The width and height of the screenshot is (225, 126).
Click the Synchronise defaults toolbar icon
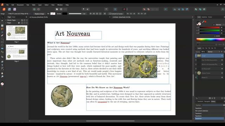pyautogui.click(x=34, y=9)
